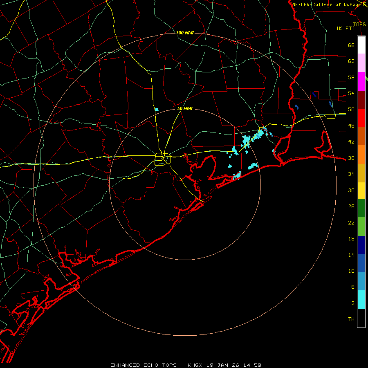
Task: Click legend value "10"
Action: (x=351, y=271)
